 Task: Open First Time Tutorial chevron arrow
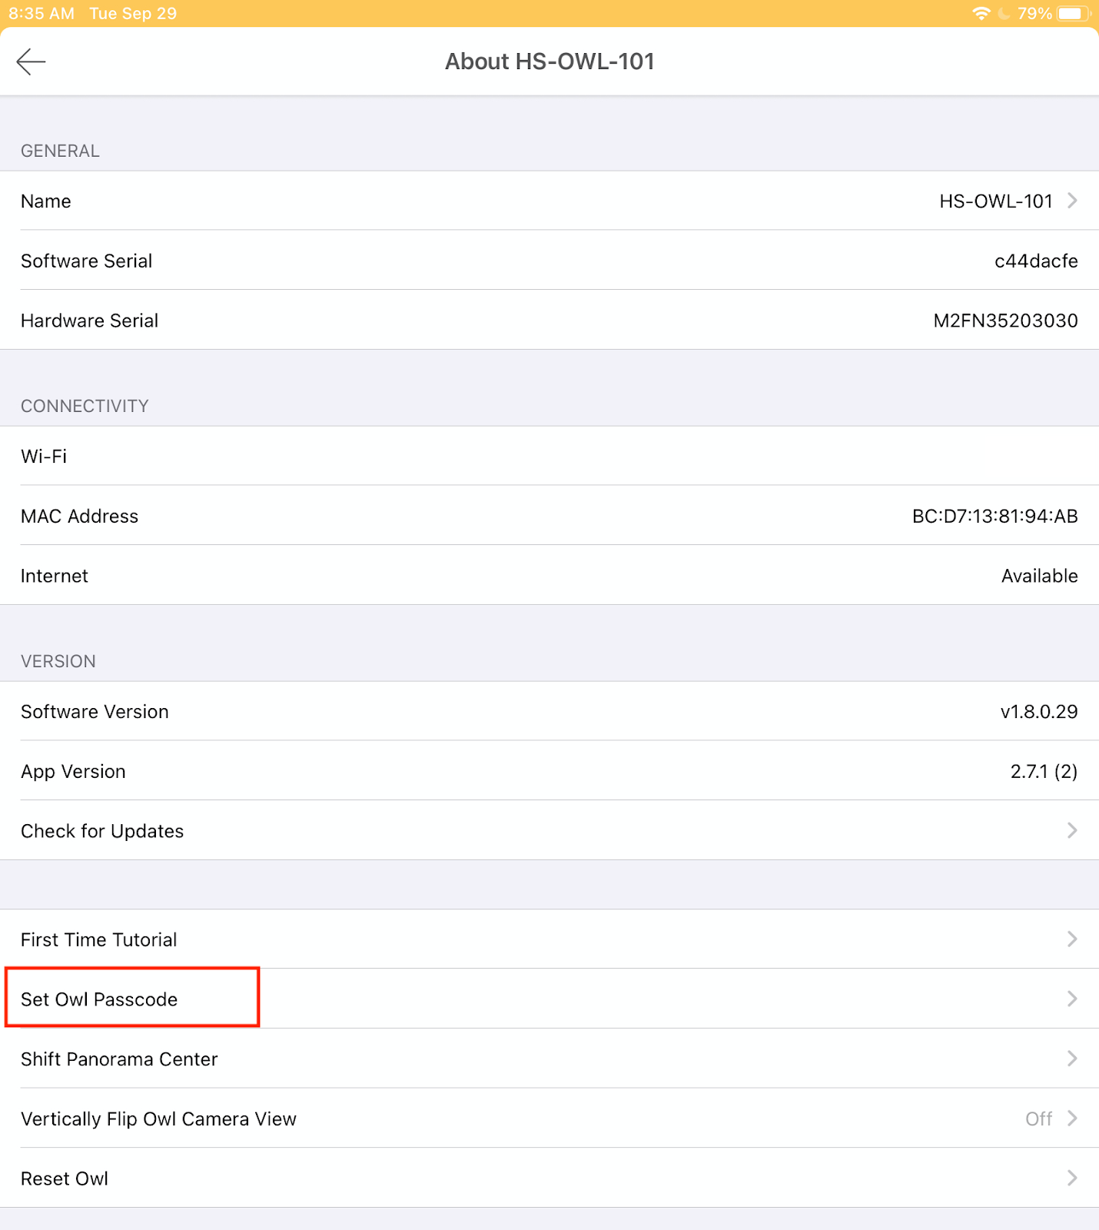coord(1072,939)
